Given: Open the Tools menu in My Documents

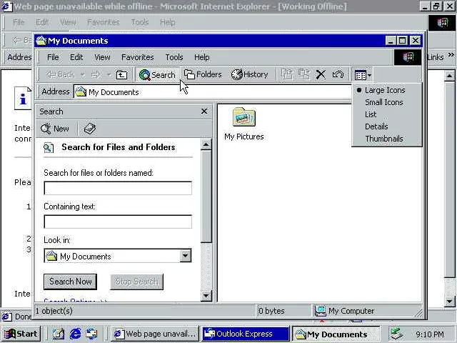Looking at the screenshot, I should tap(174, 57).
